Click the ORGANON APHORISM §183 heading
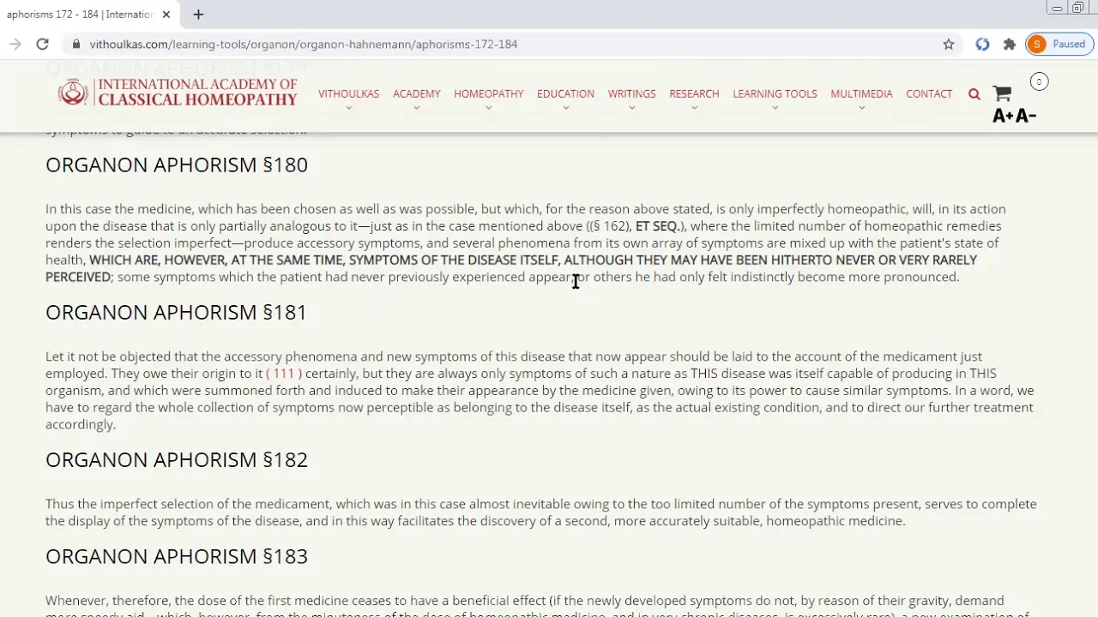 pos(177,556)
